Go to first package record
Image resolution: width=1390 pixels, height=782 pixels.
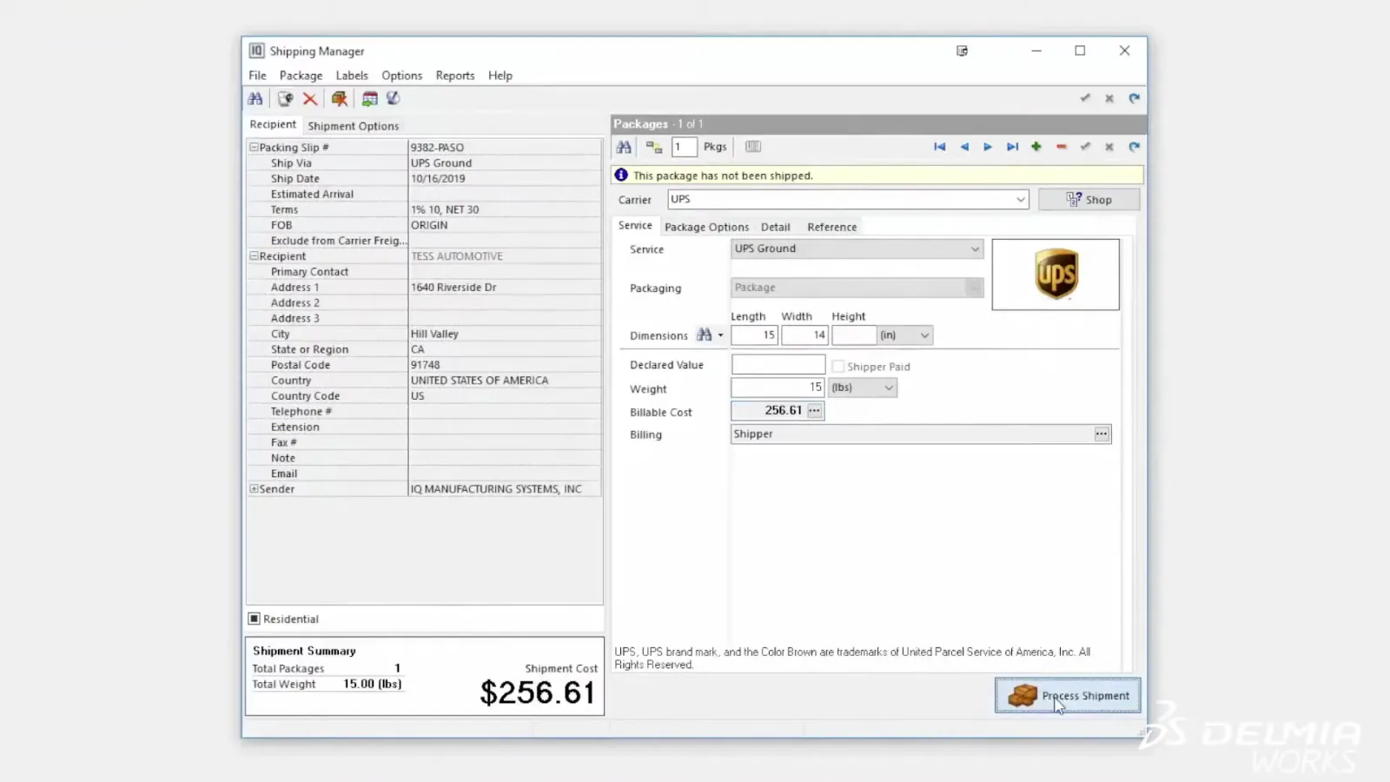pyautogui.click(x=939, y=147)
